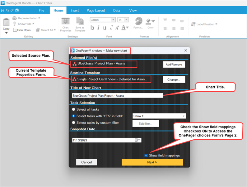Click the OnePager icon in dialog title
247x187 pixels.
[x=72, y=50]
